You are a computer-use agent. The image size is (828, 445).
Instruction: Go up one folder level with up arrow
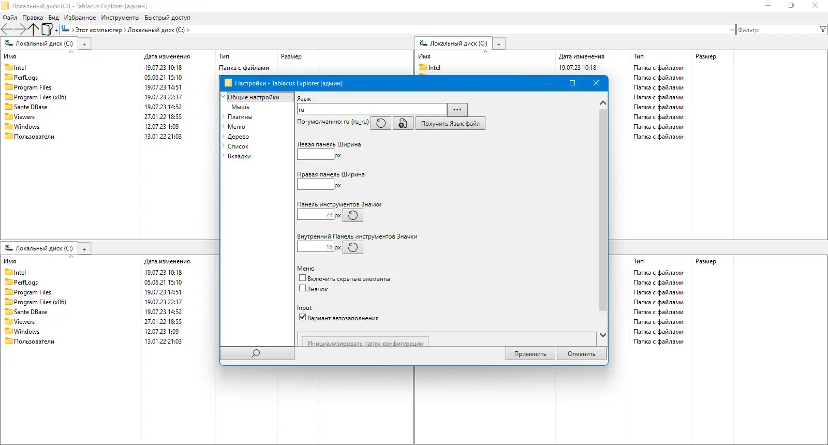point(33,29)
